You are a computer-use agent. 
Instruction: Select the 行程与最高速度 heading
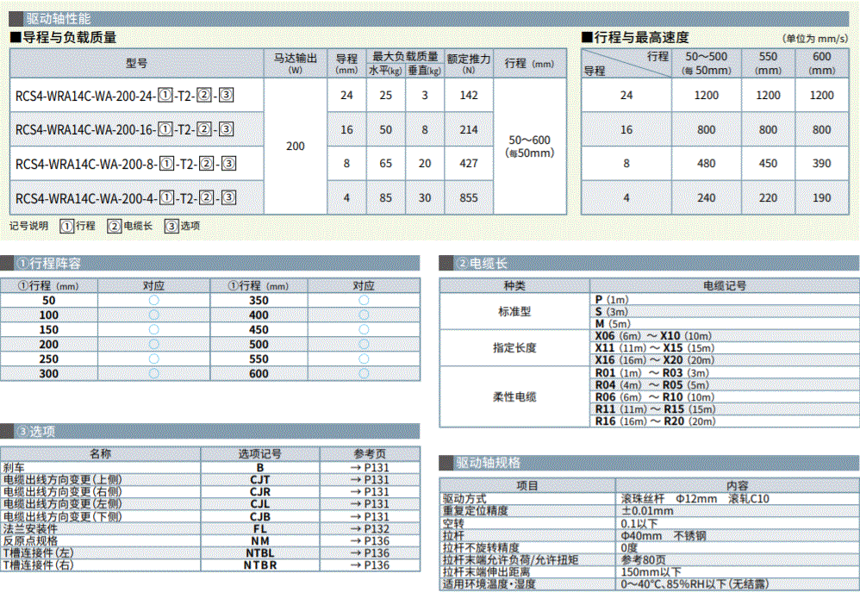pos(635,37)
